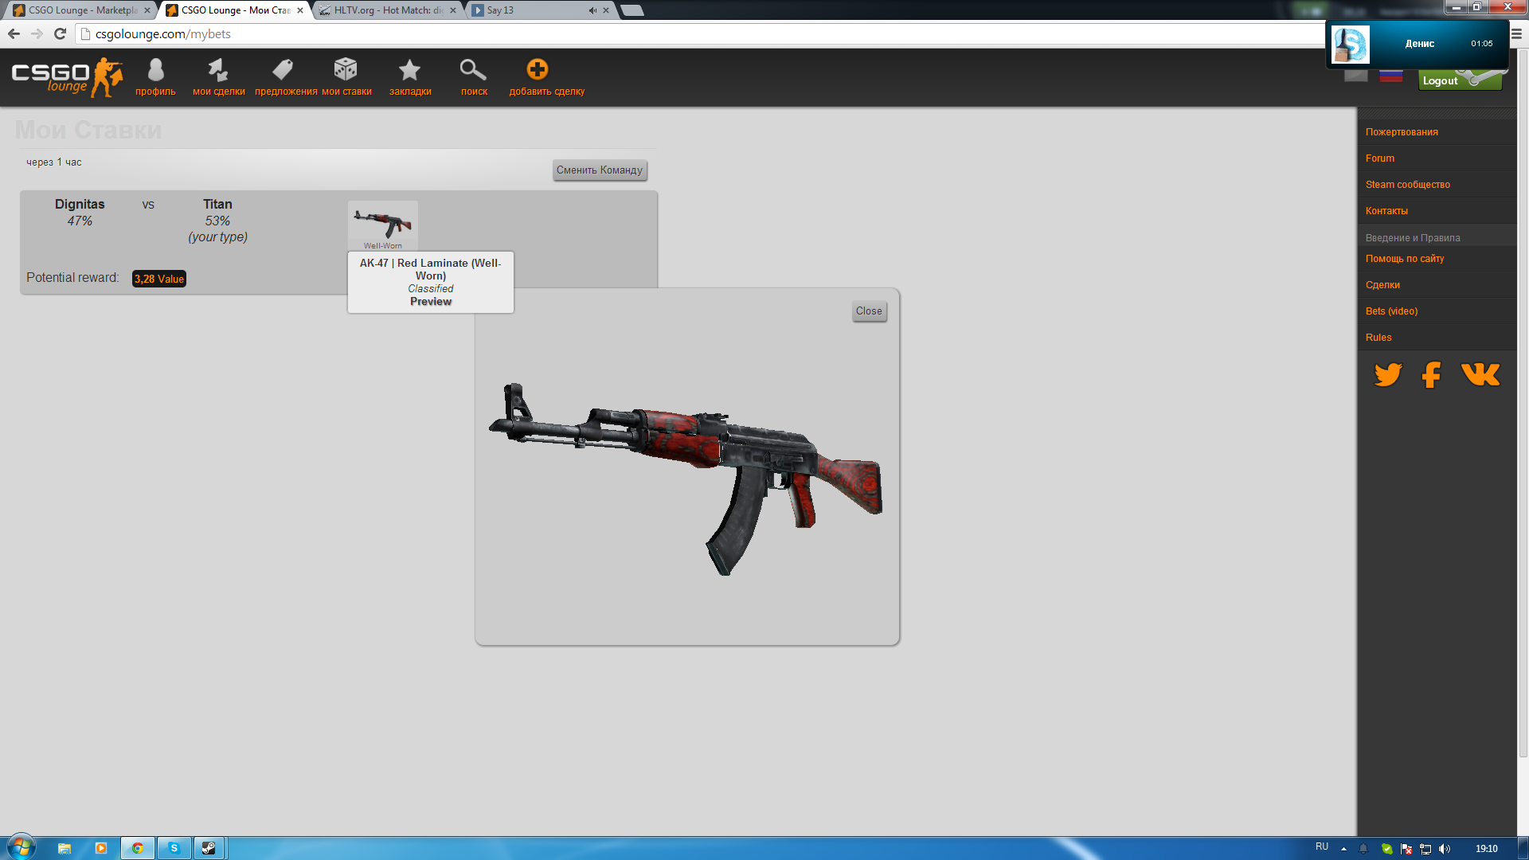Screen dimensions: 1529x860
Task: Open new browser tab button
Action: (x=632, y=10)
